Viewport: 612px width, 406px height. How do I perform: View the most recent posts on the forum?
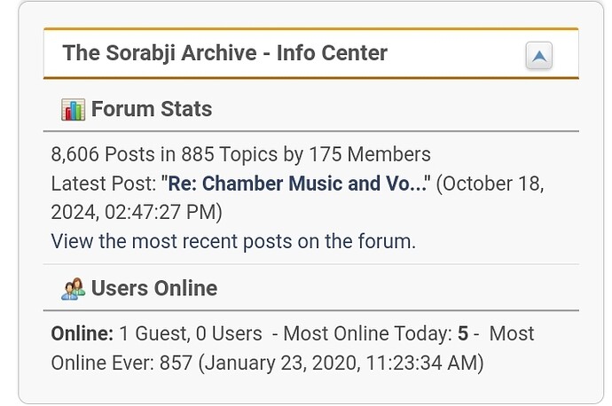(233, 241)
